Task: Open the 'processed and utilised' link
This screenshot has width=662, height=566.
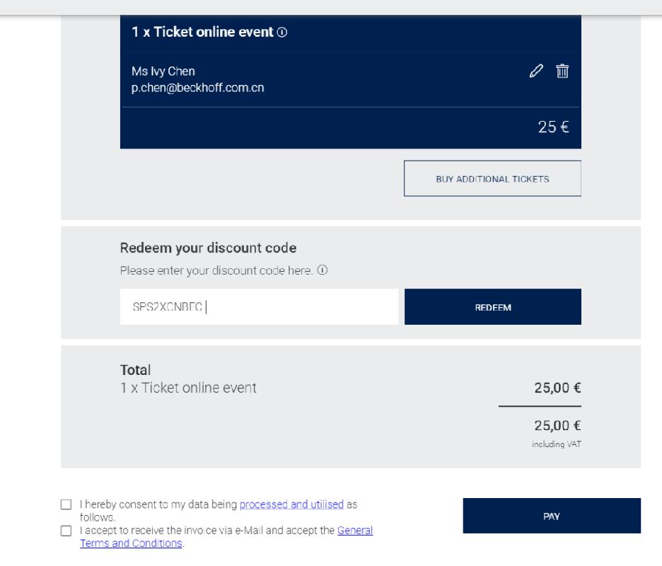Action: pyautogui.click(x=291, y=504)
